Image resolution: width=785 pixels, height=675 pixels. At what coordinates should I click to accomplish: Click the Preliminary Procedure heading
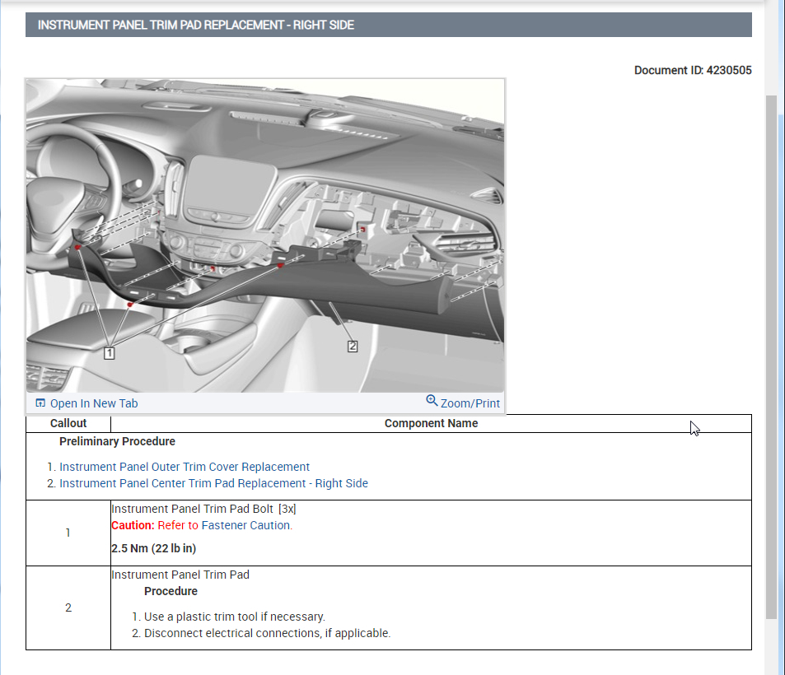coord(117,441)
